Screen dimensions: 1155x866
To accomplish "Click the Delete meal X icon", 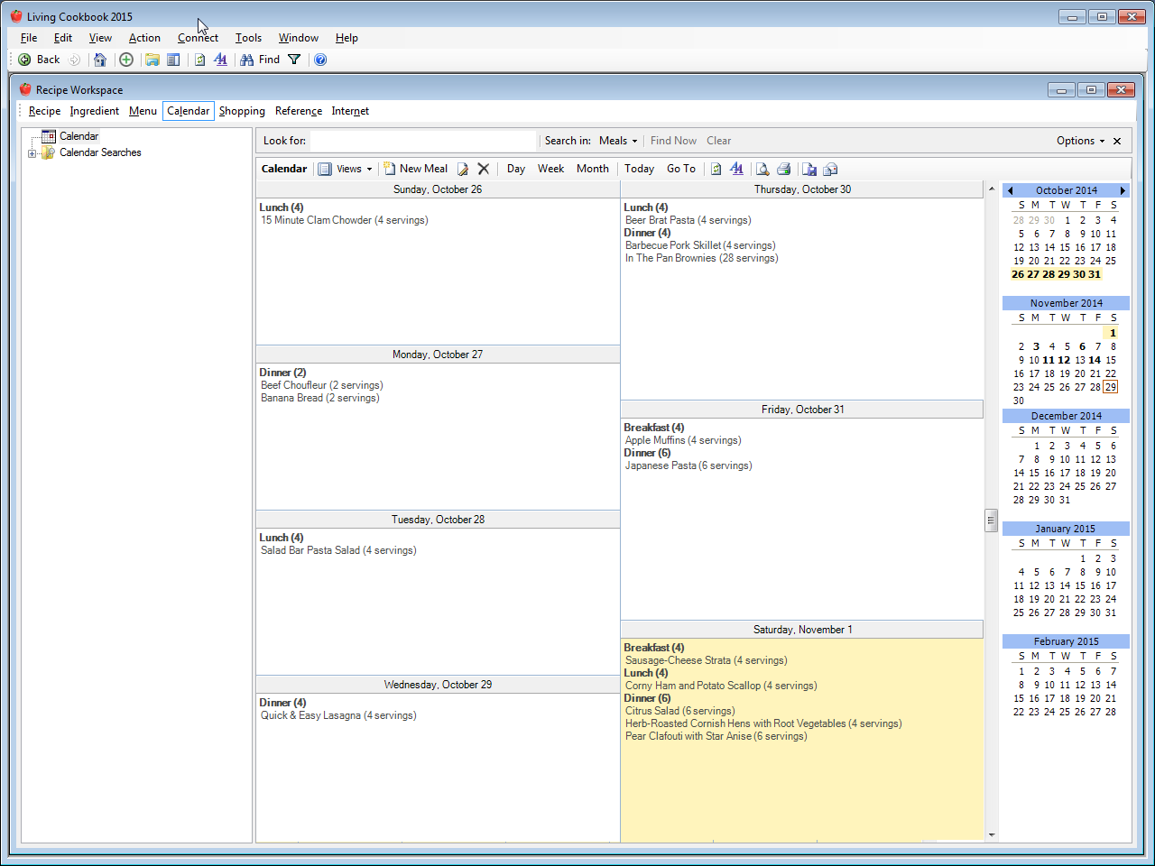I will pos(484,169).
